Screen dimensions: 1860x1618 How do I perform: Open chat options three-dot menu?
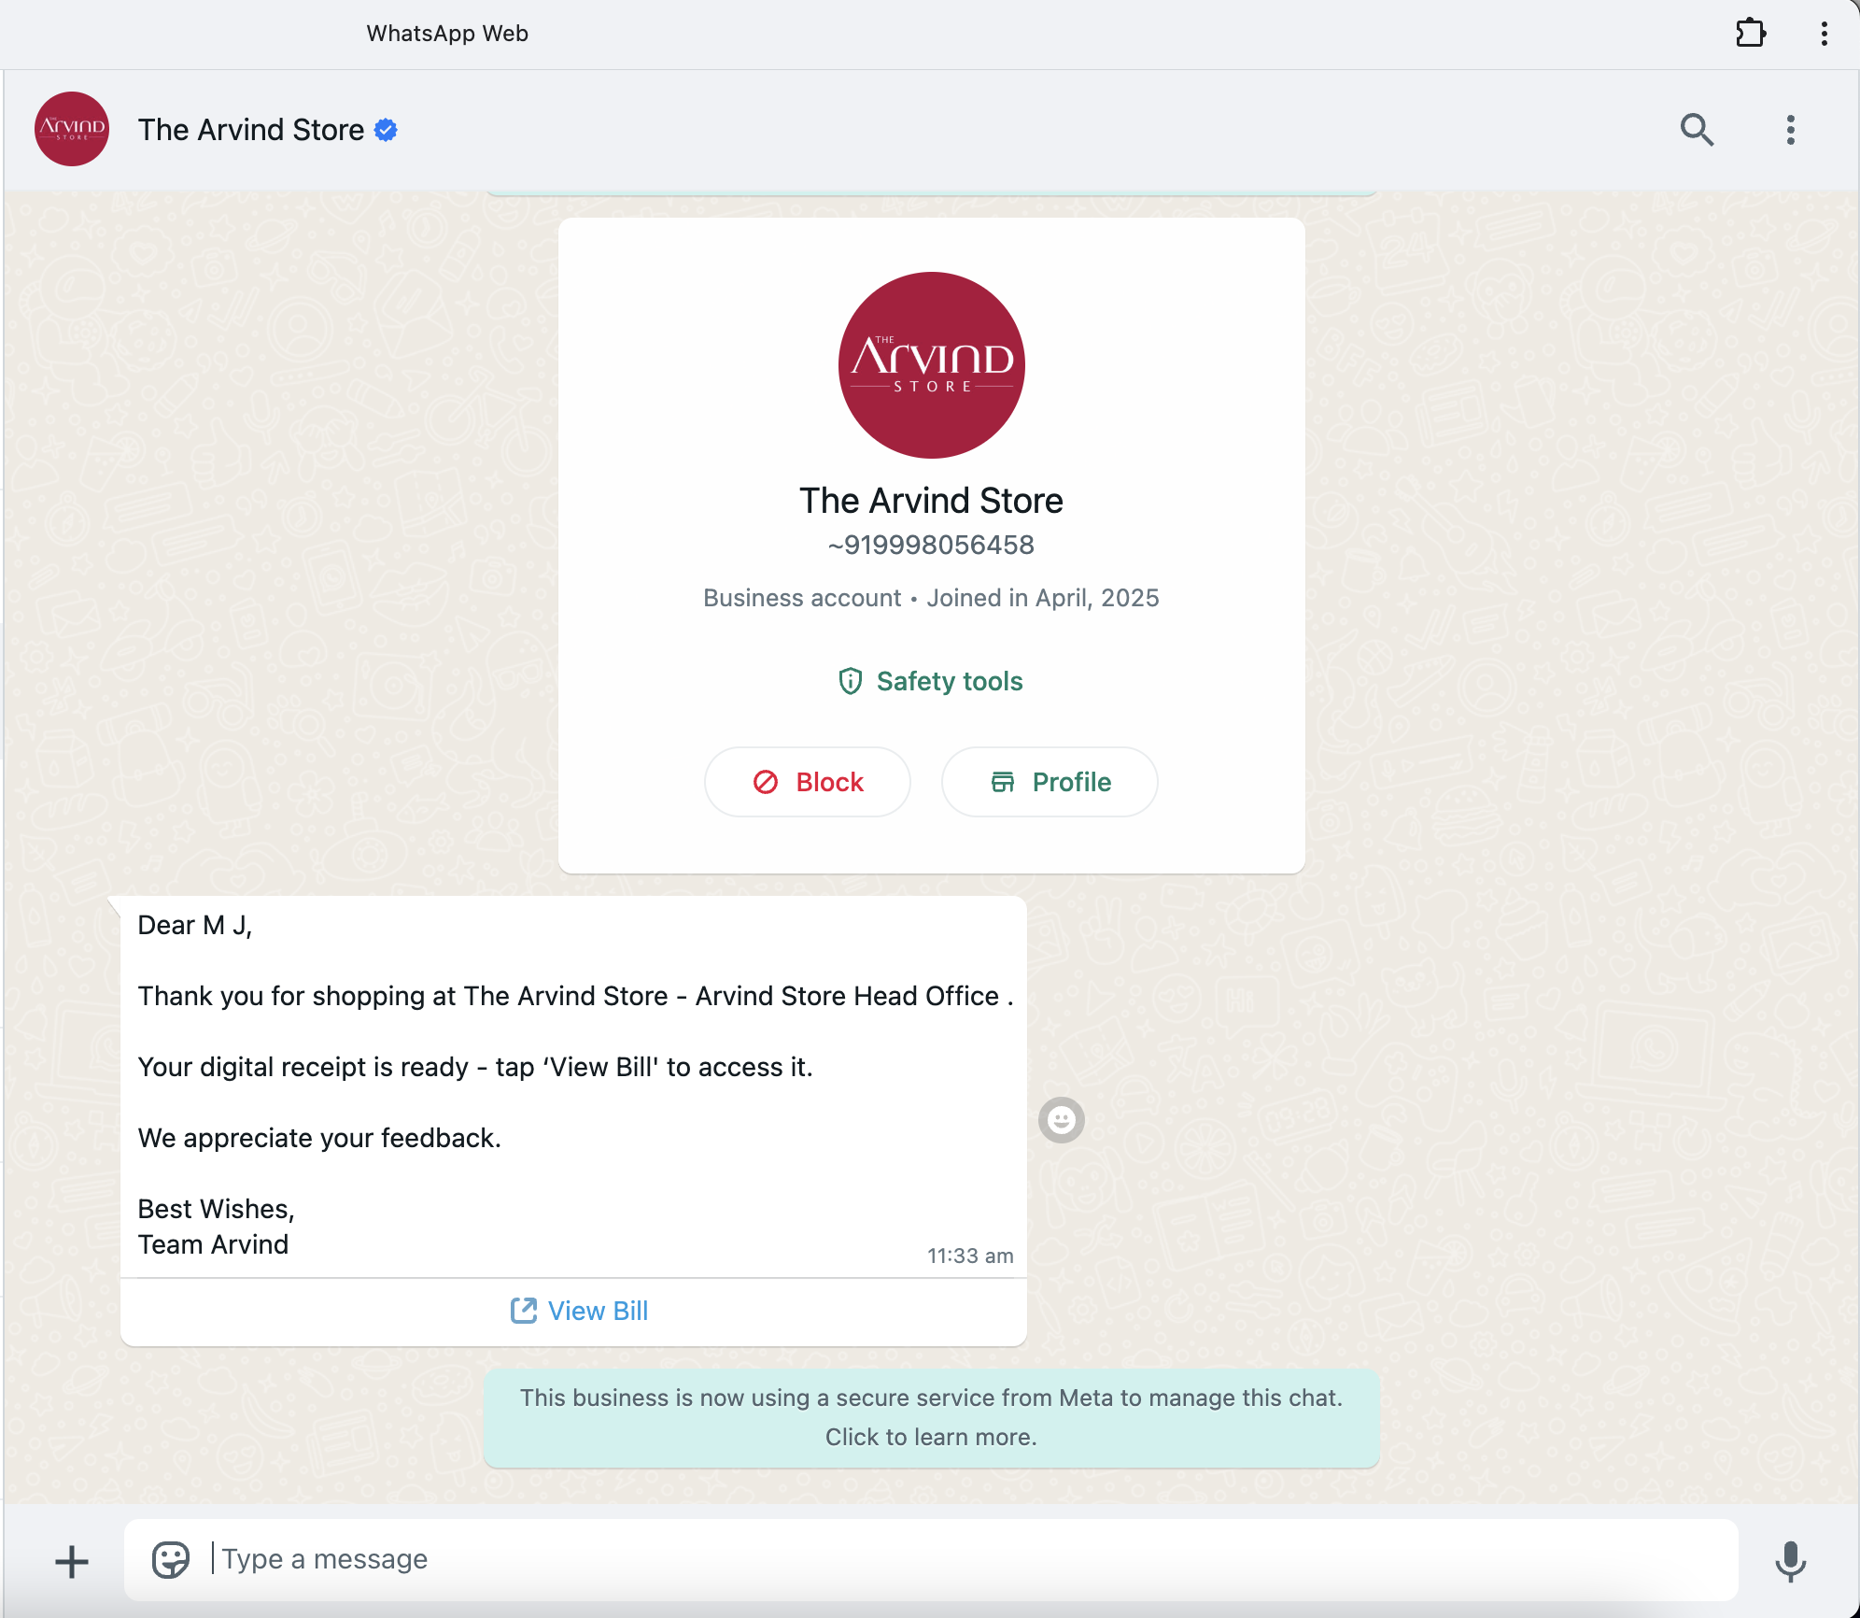click(x=1790, y=130)
